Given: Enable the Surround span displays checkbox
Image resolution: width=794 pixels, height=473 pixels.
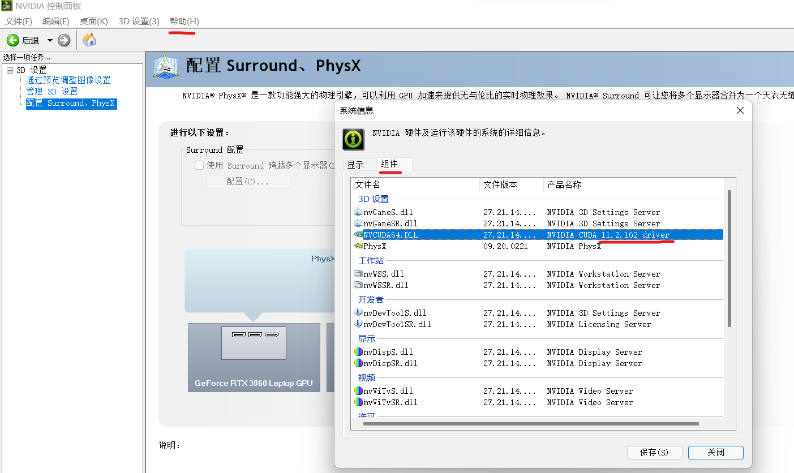Looking at the screenshot, I should [x=199, y=165].
